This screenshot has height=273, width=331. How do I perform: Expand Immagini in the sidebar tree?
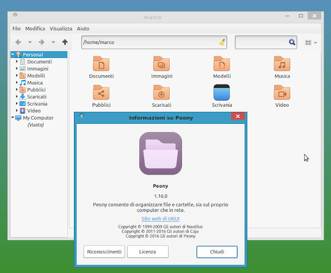(x=17, y=68)
